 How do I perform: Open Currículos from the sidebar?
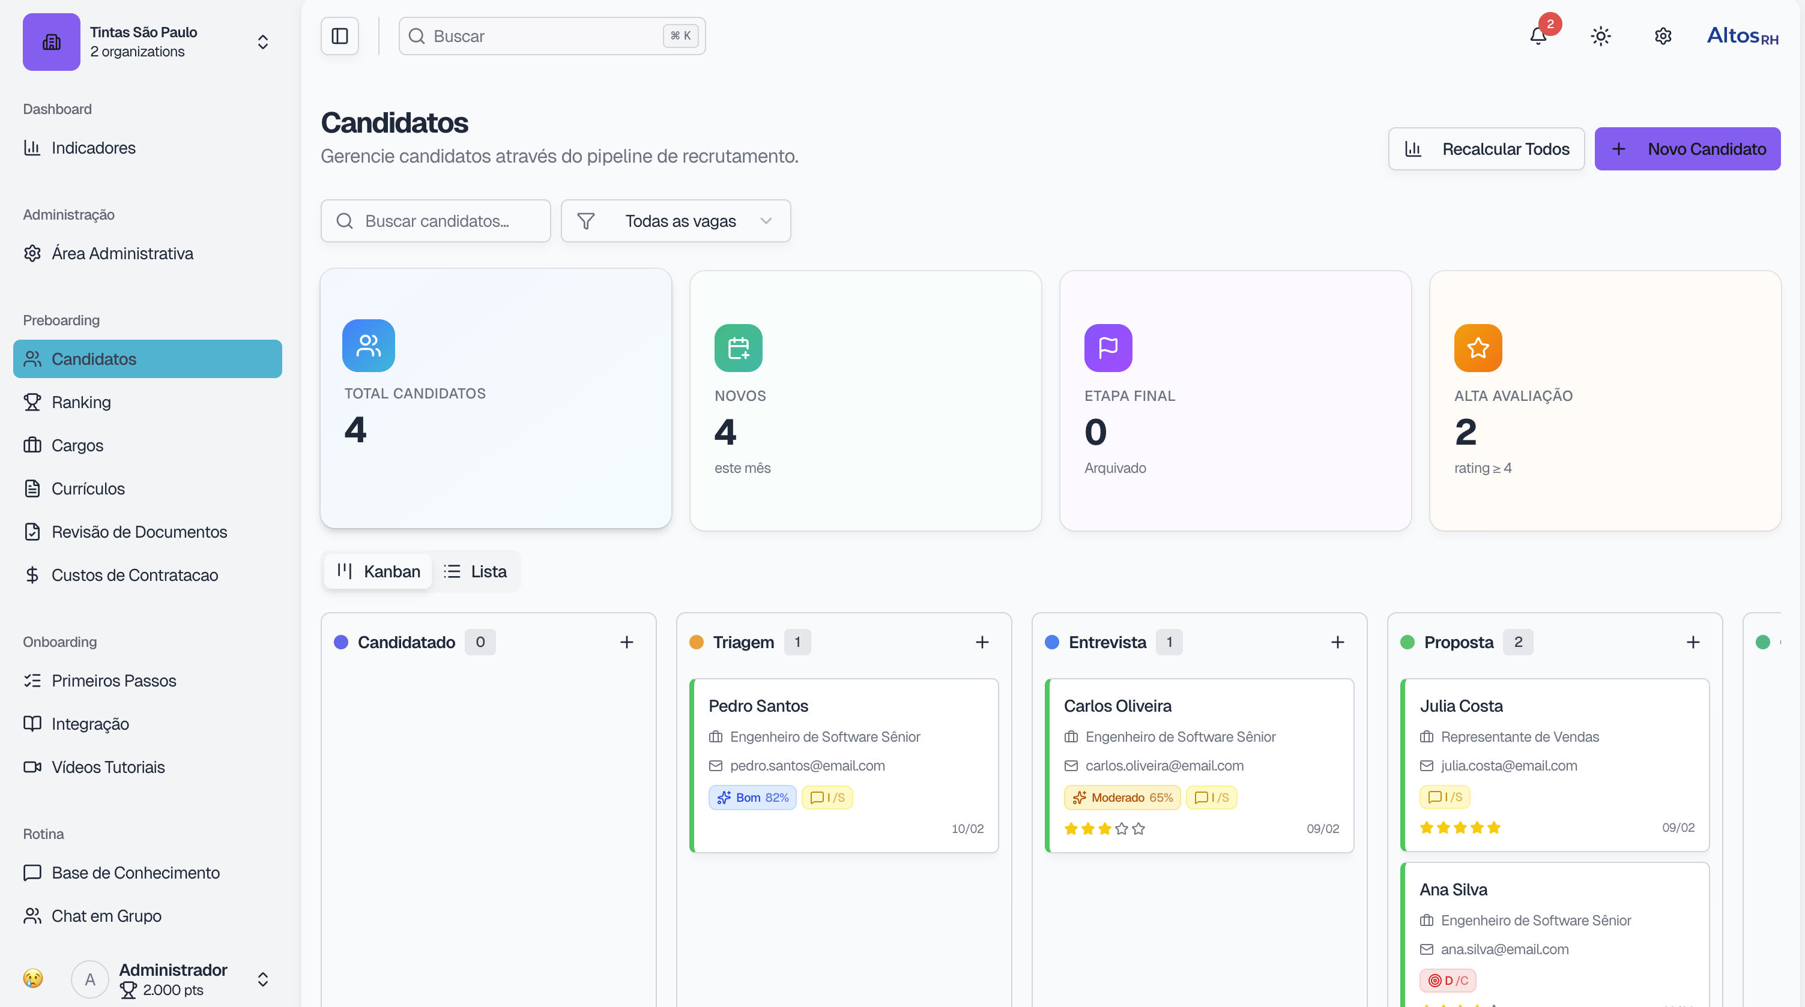88,488
